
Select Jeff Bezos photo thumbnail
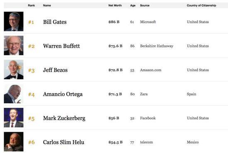tap(14, 70)
